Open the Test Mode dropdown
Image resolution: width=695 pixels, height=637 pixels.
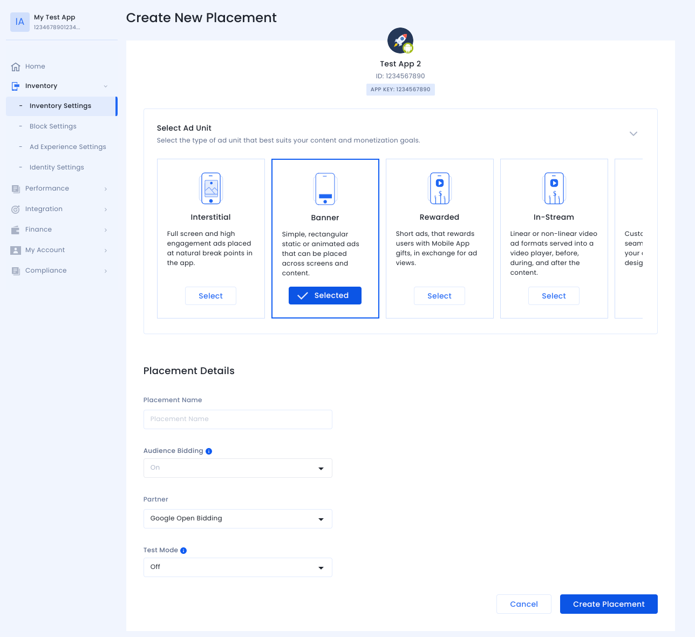[237, 567]
